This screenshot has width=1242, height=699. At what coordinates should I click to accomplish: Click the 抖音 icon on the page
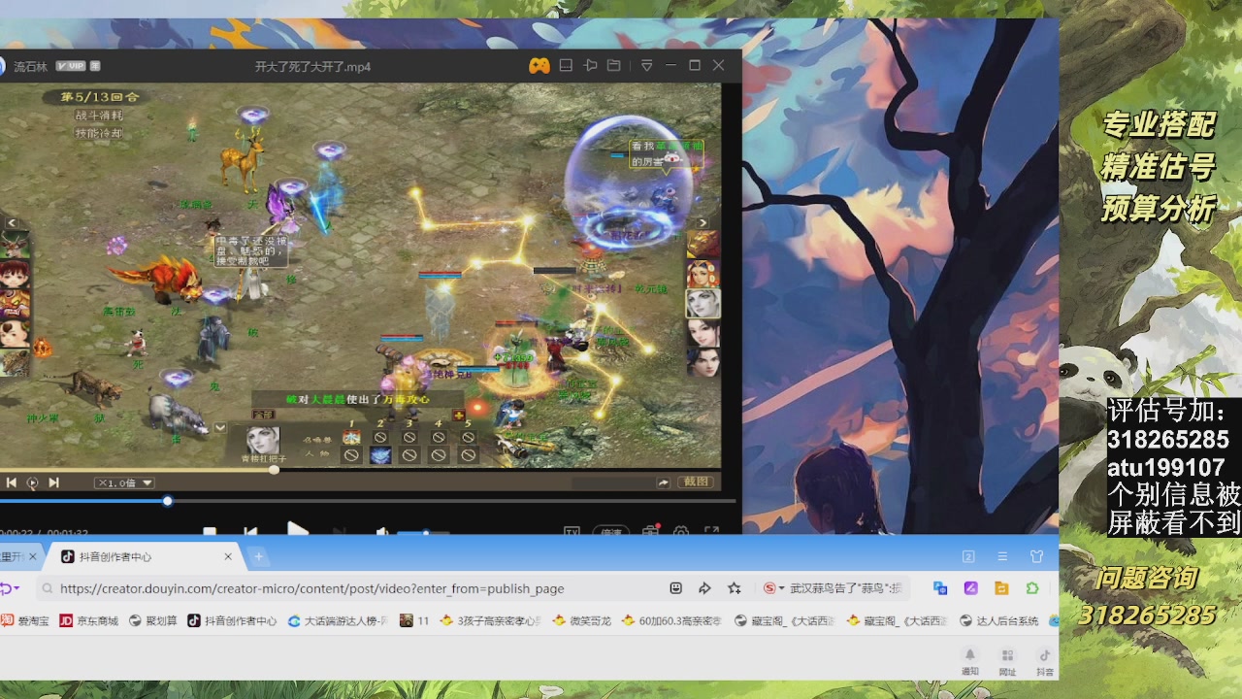1044,660
